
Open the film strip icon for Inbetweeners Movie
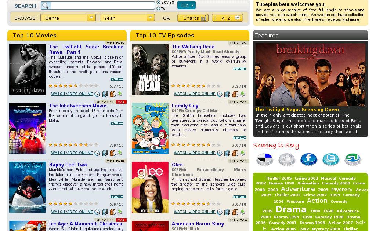pos(105,153)
